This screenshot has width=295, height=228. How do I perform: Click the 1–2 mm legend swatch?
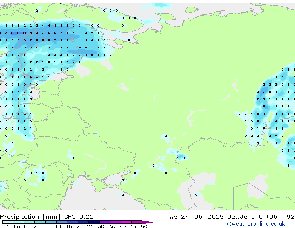pyautogui.click(x=29, y=222)
